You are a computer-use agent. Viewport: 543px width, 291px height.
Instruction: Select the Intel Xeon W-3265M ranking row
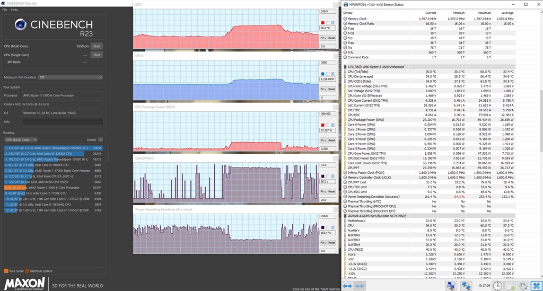point(54,154)
